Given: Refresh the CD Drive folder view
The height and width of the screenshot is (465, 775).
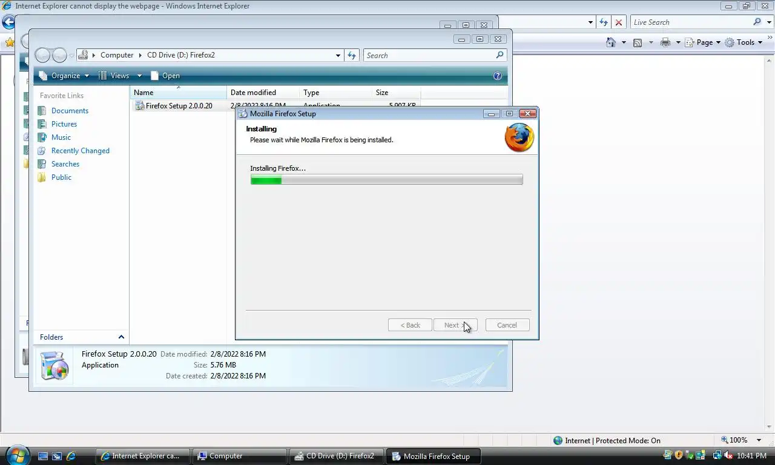Looking at the screenshot, I should click(x=352, y=55).
